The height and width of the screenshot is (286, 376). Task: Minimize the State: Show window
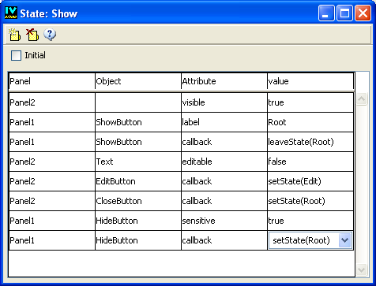(x=326, y=13)
